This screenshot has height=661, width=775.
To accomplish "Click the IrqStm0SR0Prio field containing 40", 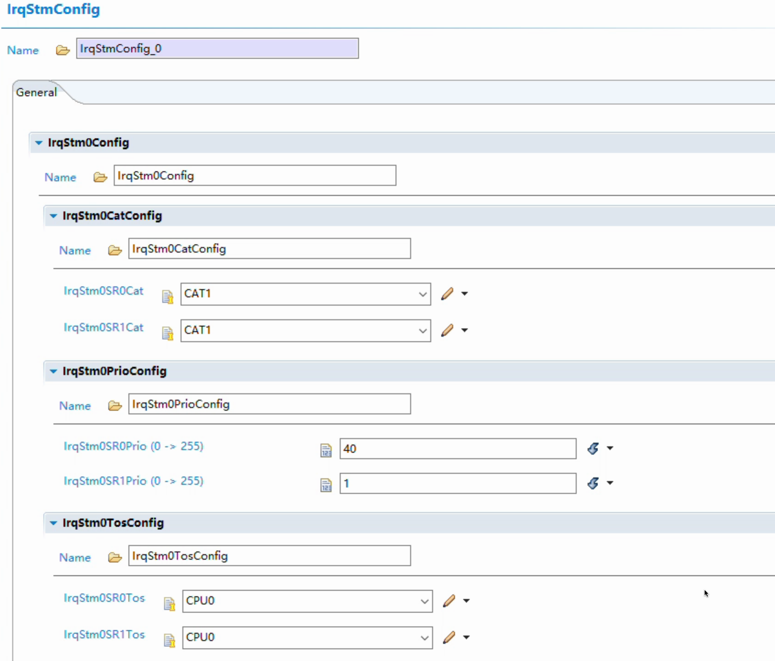I will pos(458,449).
